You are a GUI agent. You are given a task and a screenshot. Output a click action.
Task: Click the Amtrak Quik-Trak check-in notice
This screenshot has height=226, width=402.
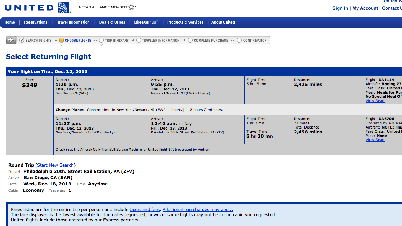pos(133,150)
